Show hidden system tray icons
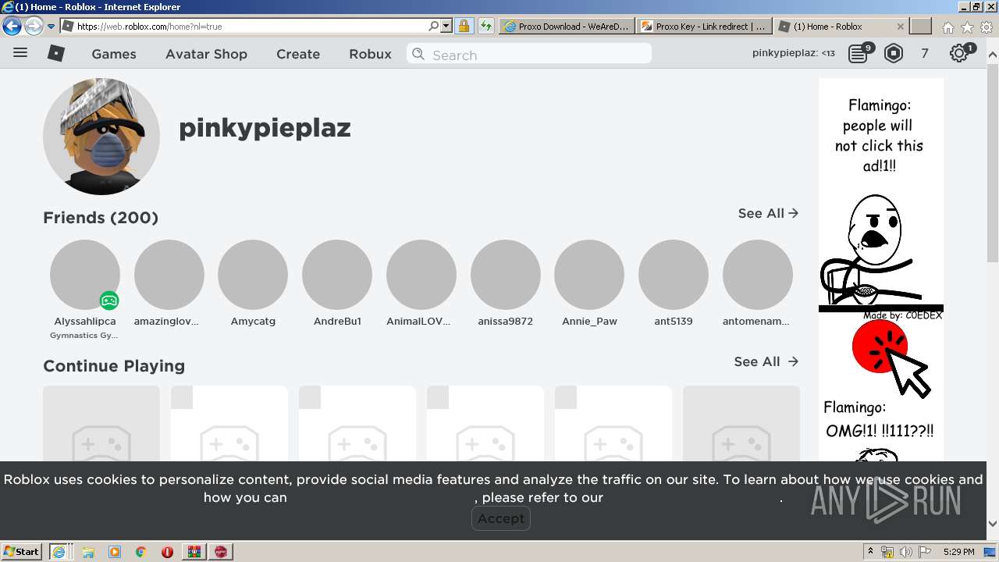The height and width of the screenshot is (562, 999). coord(870,551)
